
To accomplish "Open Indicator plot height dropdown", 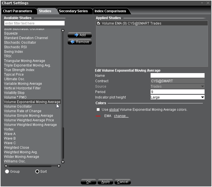I will click(202, 97).
